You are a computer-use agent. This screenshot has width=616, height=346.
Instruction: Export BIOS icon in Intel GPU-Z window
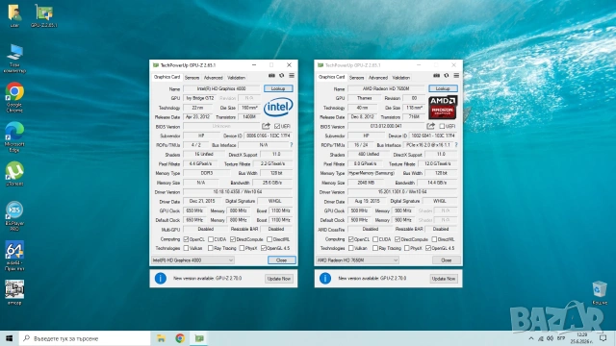(x=266, y=126)
